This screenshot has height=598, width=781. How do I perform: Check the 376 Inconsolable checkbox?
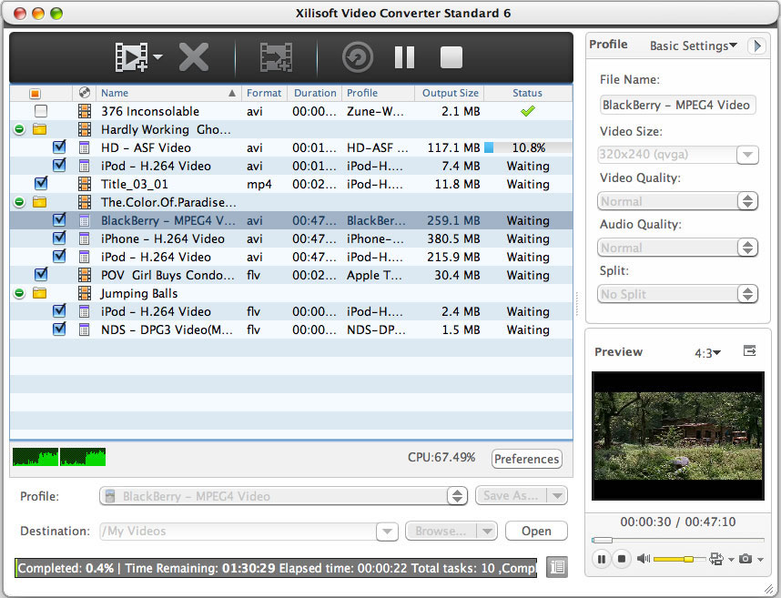click(41, 111)
